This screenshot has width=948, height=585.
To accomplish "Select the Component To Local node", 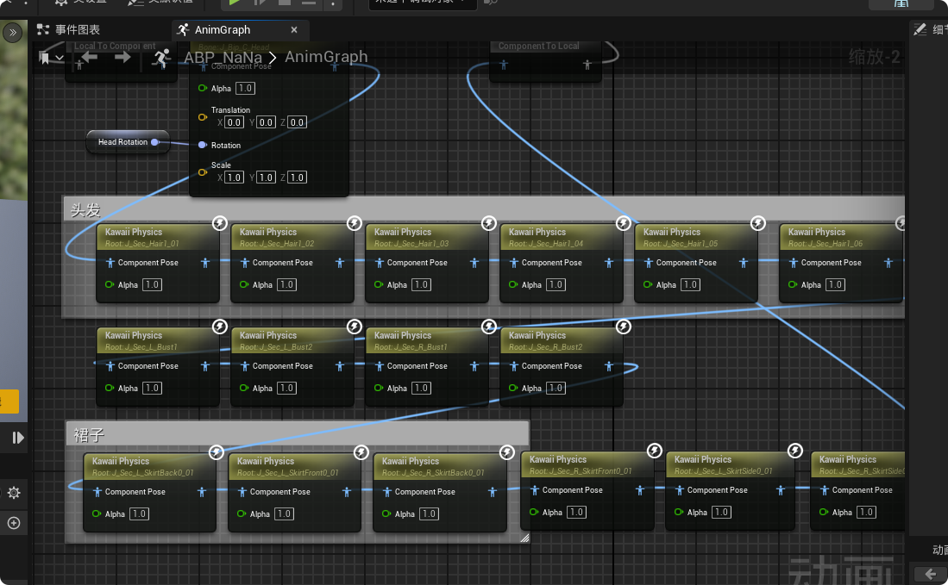I will [x=545, y=59].
